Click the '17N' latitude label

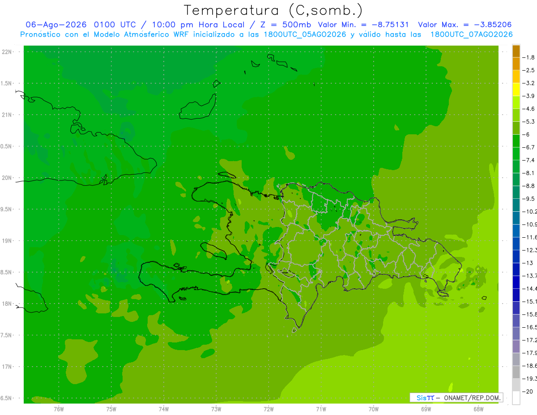pos(8,367)
